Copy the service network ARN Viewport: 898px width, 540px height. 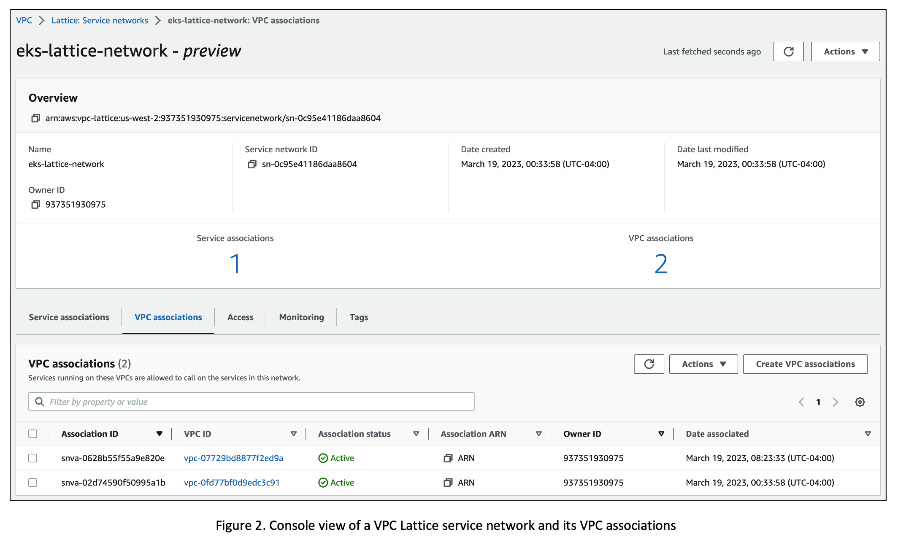click(x=35, y=118)
